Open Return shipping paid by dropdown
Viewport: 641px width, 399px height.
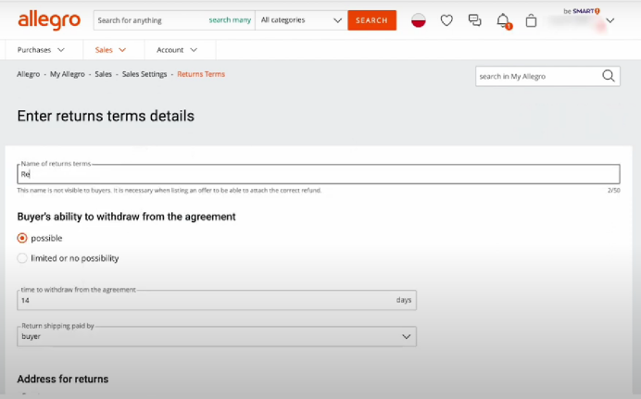click(217, 337)
